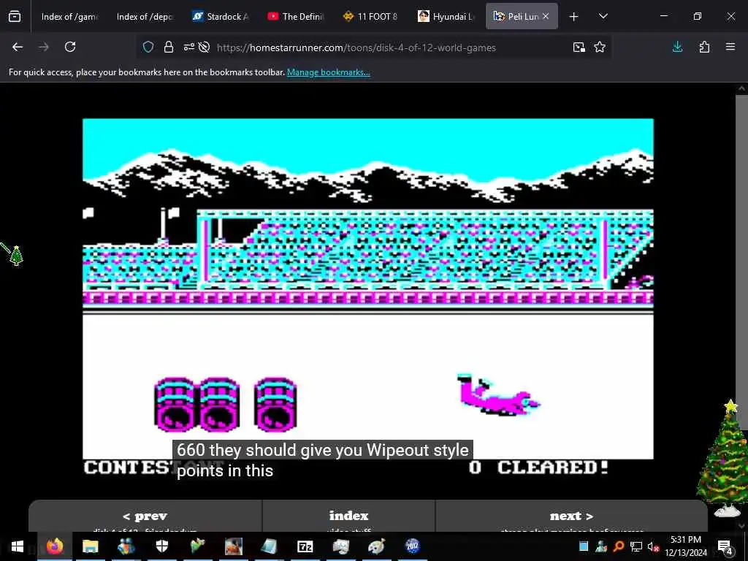Click inside the World Games video player
Image resolution: width=748 pixels, height=561 pixels.
pos(368,289)
